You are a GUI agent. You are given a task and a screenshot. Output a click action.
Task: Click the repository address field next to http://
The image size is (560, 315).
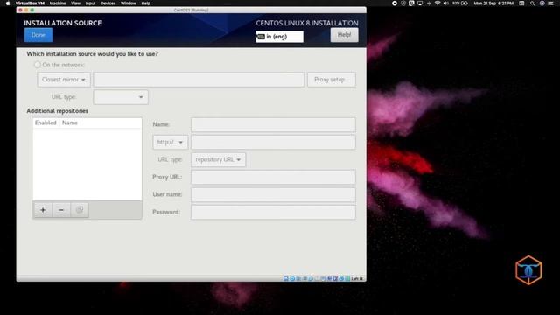click(273, 142)
